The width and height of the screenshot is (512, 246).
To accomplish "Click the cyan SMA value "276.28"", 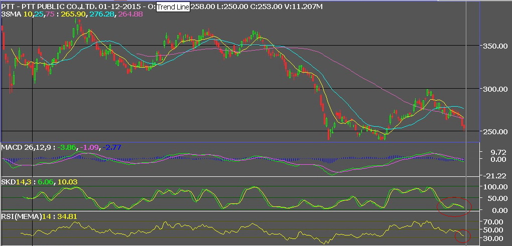I will (x=103, y=15).
